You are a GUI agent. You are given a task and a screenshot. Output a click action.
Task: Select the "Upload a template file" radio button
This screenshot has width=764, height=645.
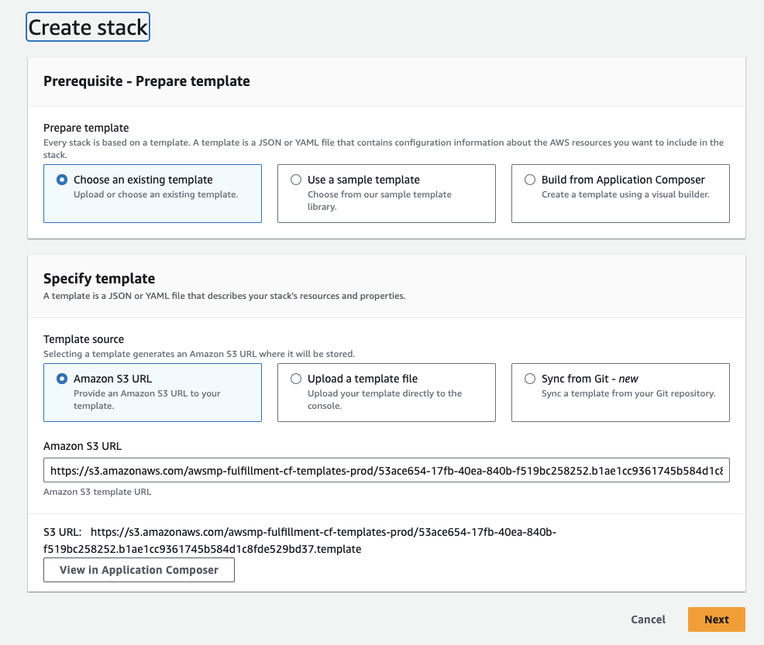point(296,379)
